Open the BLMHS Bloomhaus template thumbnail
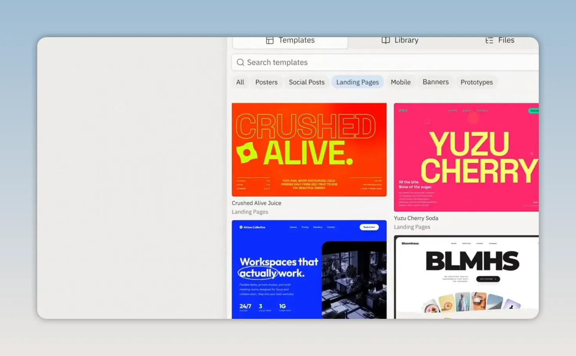 pyautogui.click(x=466, y=277)
